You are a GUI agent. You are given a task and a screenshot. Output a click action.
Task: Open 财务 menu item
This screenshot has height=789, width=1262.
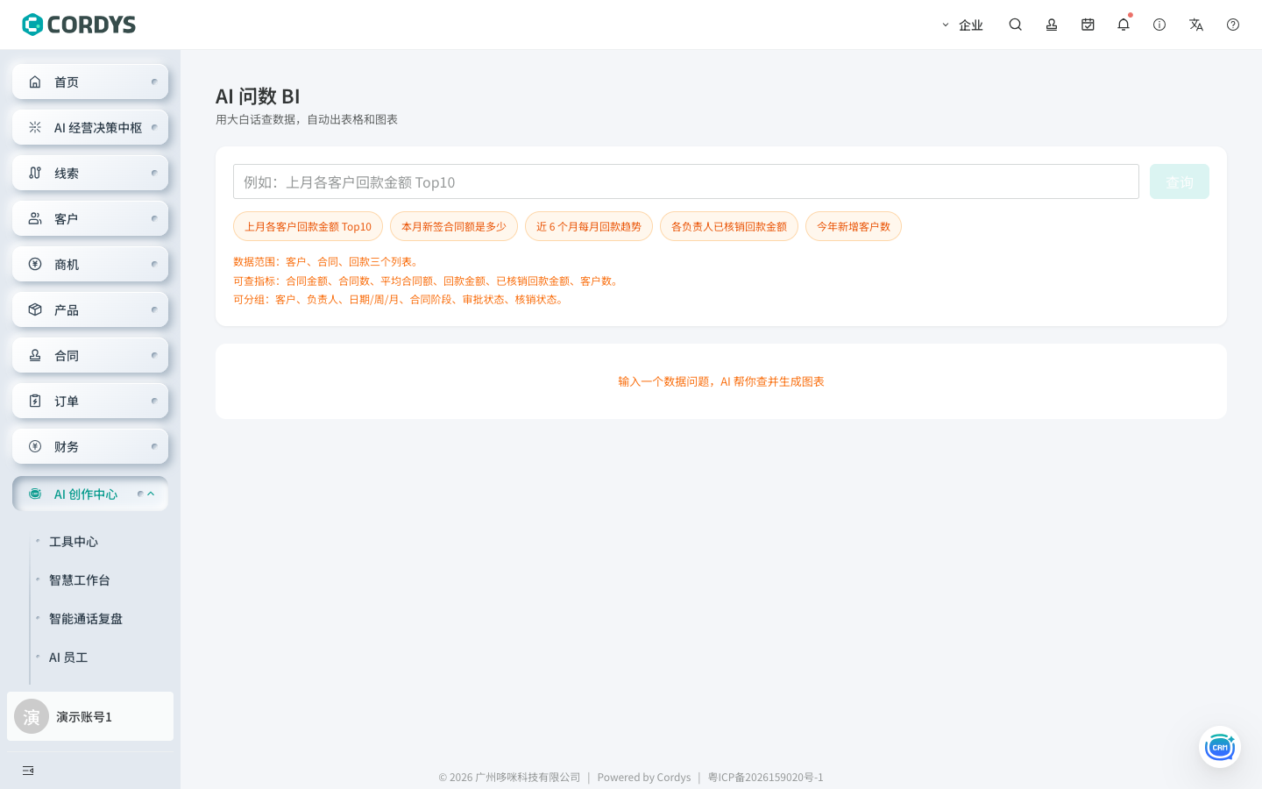pos(90,446)
